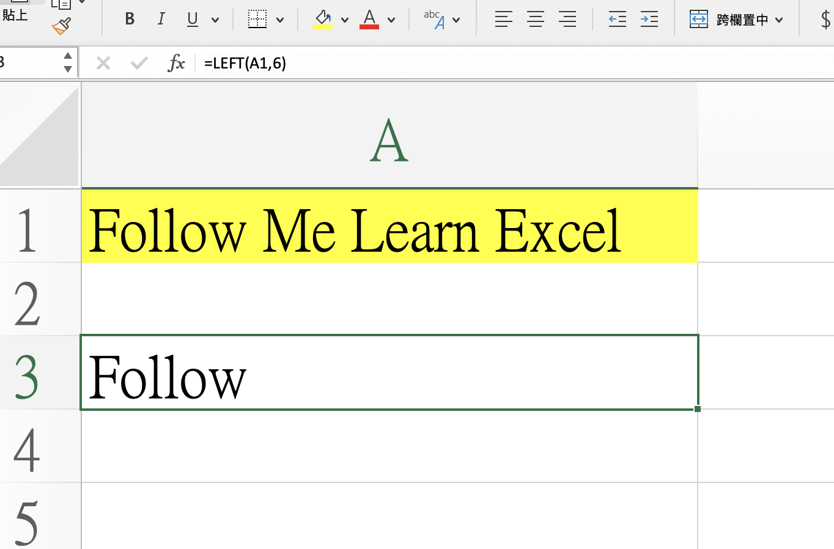Open the underline style dropdown arrow
The image size is (834, 549).
pyautogui.click(x=215, y=20)
